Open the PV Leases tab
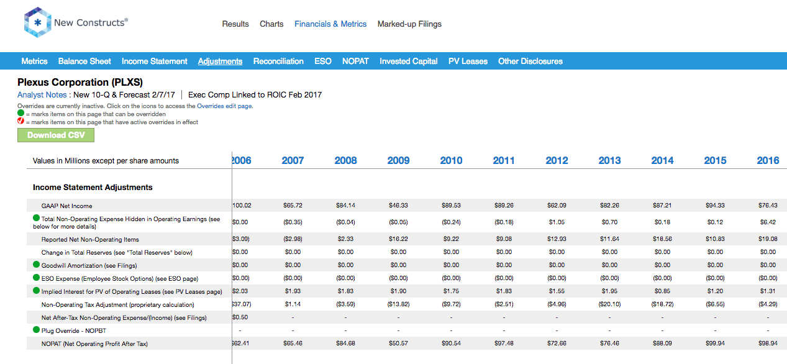787x364 pixels. (468, 61)
